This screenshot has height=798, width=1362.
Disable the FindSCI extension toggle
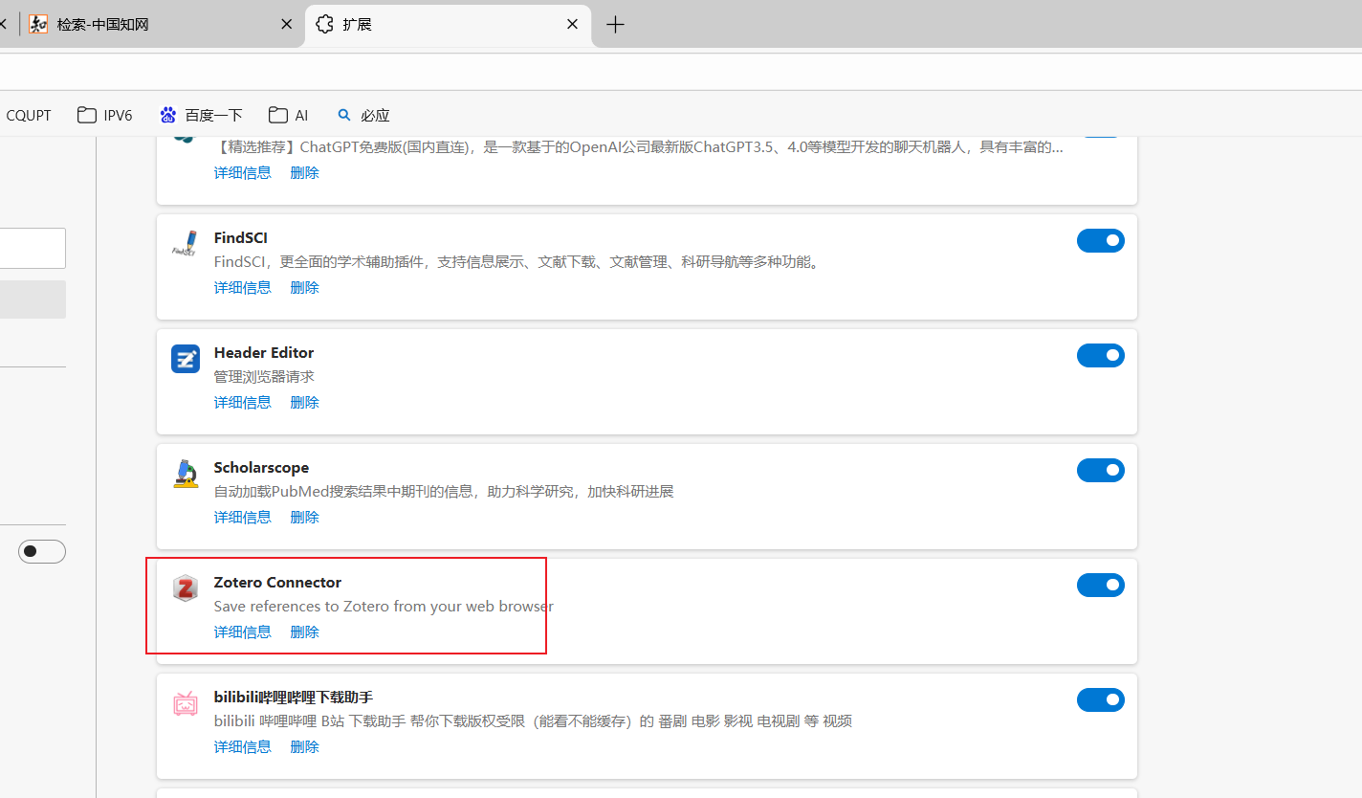tap(1101, 240)
